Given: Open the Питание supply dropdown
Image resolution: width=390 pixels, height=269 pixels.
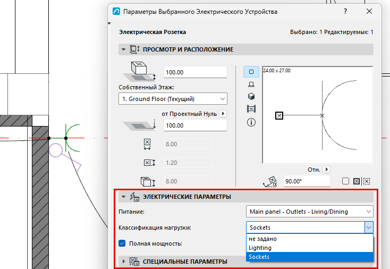Looking at the screenshot, I should point(309,212).
